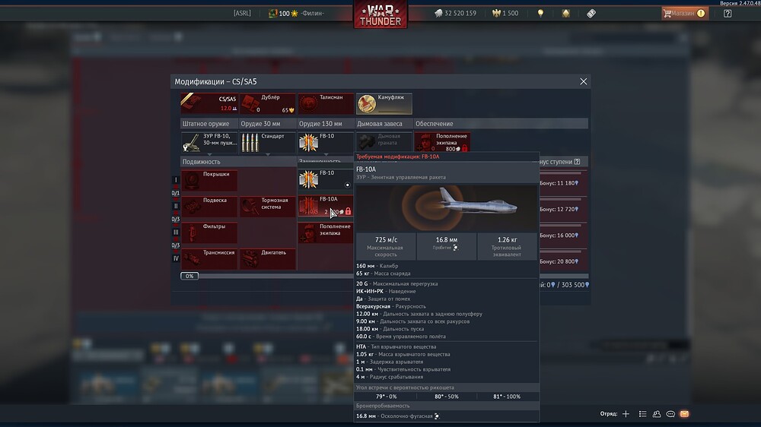Viewport: 761px width, 427px height.
Task: Click the Орудие 30 мм column header
Action: (x=267, y=124)
